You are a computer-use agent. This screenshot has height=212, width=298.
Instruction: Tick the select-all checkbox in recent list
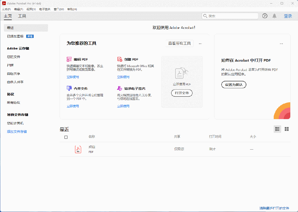pos(66,137)
